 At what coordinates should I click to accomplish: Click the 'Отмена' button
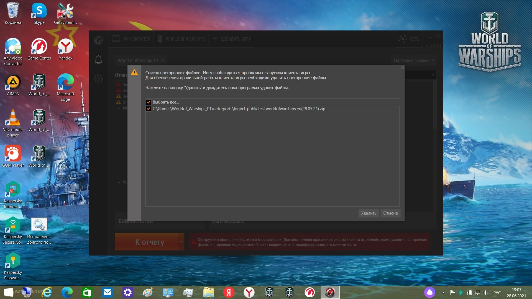coord(390,213)
